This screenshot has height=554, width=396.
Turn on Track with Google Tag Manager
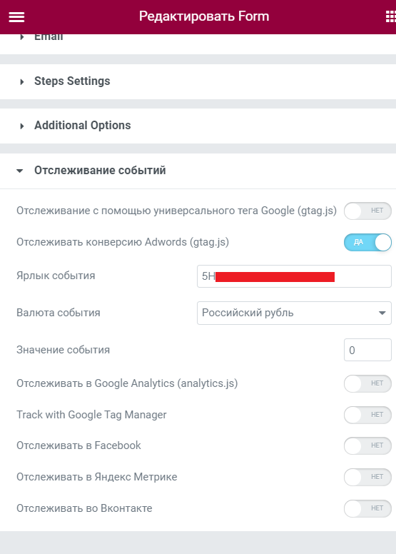(x=367, y=415)
